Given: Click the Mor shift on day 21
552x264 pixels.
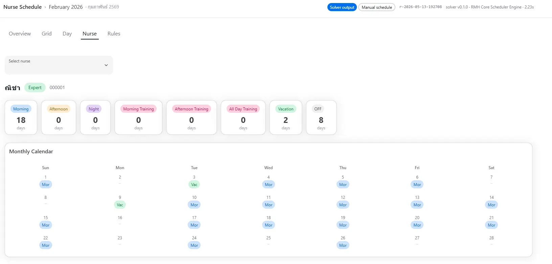Looking at the screenshot, I should (x=491, y=225).
